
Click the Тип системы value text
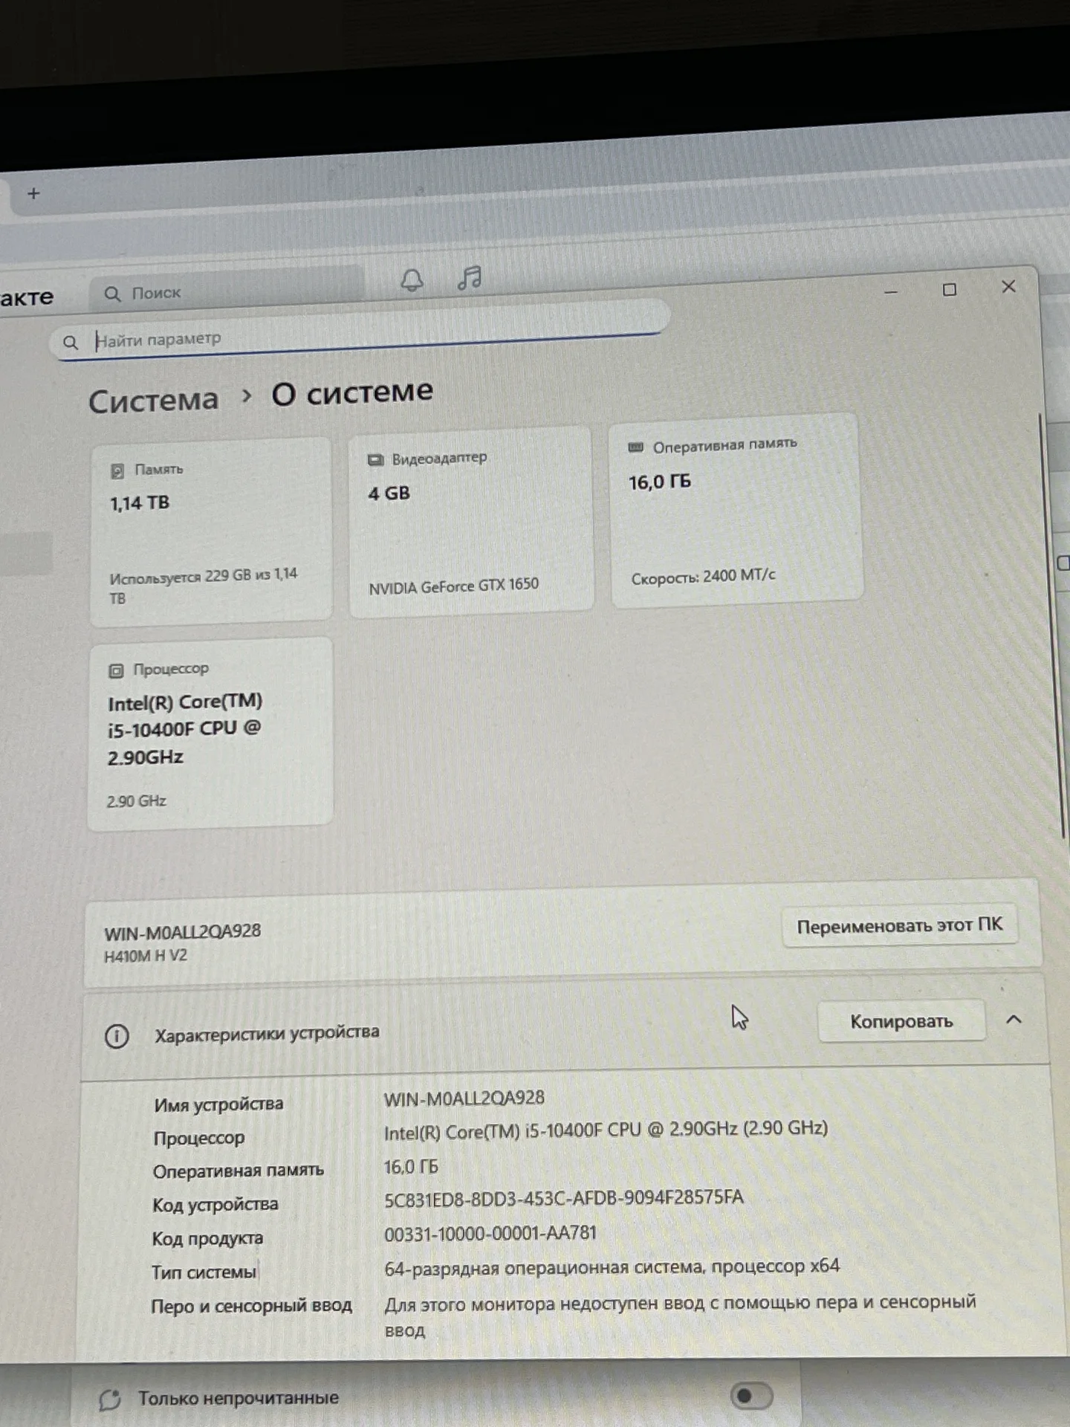612,1267
